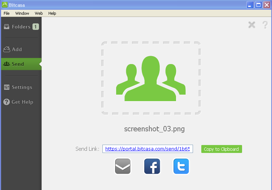The image size is (272, 190).
Task: Open Get Help in the sidebar
Action: click(x=21, y=102)
